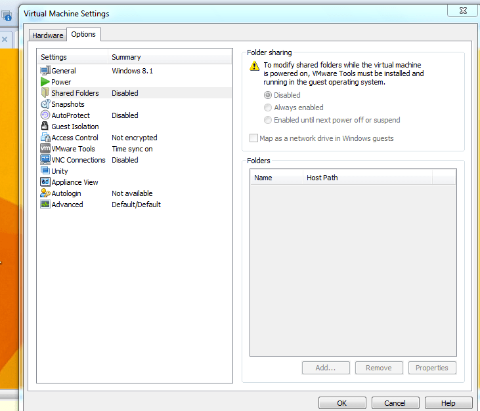The width and height of the screenshot is (480, 411).
Task: Click the VNC Connections icon
Action: [45, 160]
